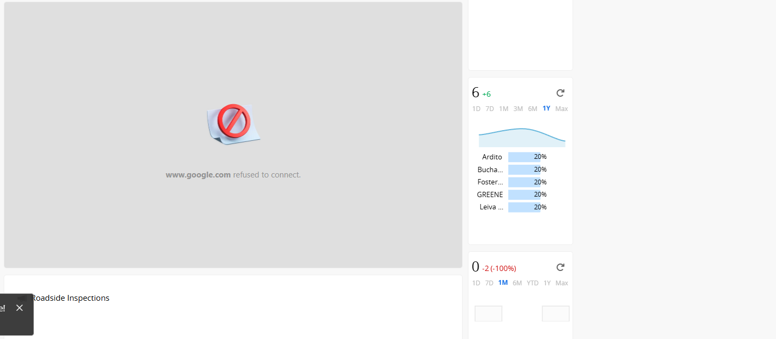This screenshot has height=339, width=776.
Task: Select YTD range in the -2 (-100%) widget
Action: pos(533,283)
